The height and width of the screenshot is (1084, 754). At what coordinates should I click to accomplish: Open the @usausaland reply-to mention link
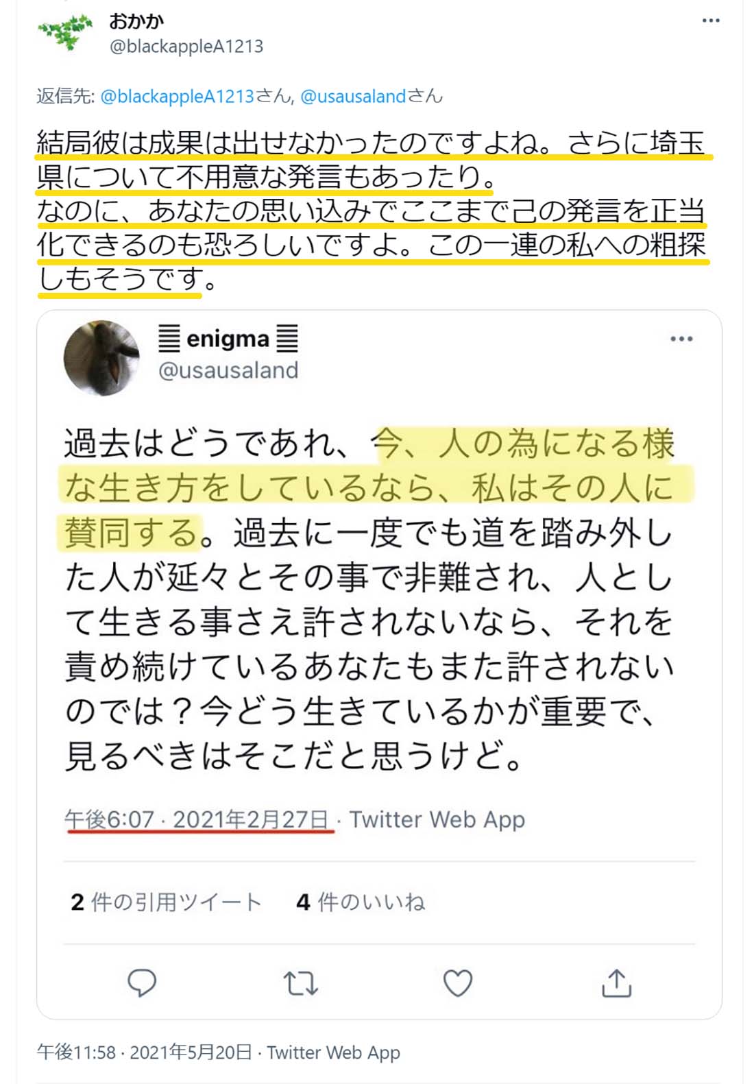click(x=354, y=96)
